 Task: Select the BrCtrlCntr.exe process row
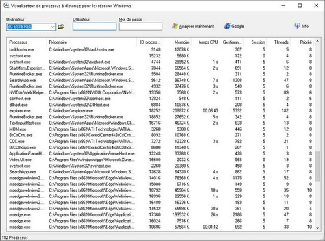pos(161,135)
